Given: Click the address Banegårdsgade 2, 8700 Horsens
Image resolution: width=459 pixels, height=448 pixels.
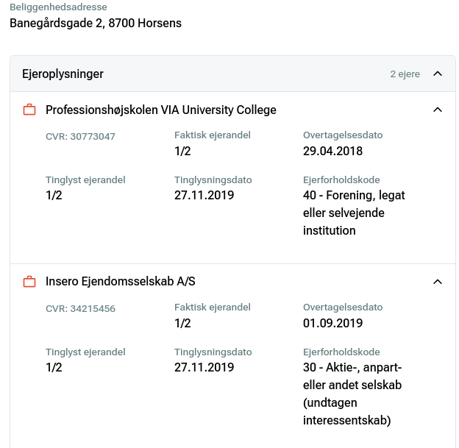Looking at the screenshot, I should tap(96, 23).
